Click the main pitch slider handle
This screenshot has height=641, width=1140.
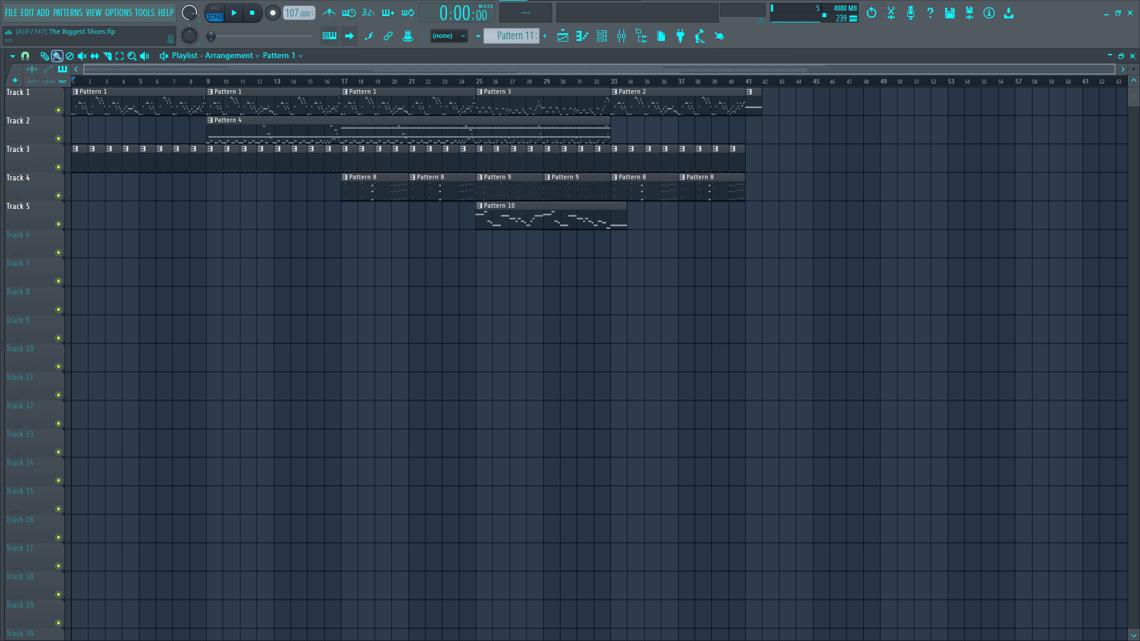tap(211, 36)
